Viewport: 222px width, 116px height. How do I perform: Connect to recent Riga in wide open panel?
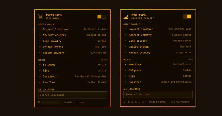tap(72, 71)
